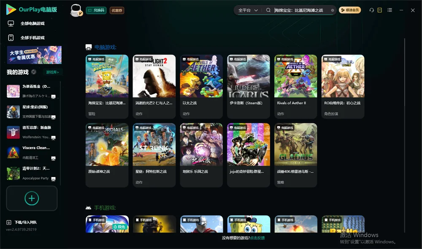The image size is (422, 249).
Task: Open the jojo的奇妙冒险 game card
Action: (249, 155)
